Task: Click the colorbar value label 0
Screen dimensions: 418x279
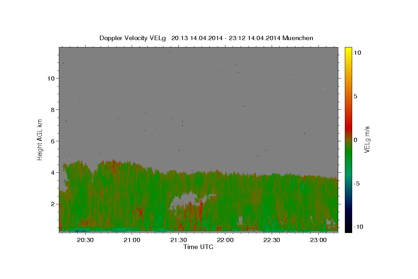Action: click(x=355, y=140)
